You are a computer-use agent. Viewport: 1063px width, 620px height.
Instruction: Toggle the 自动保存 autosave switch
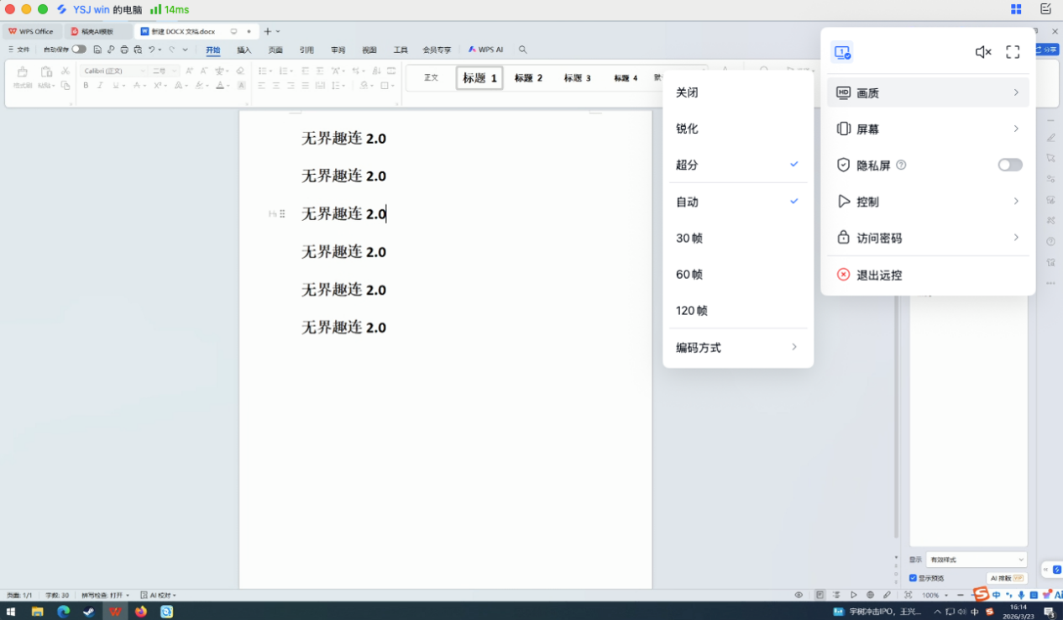(x=78, y=50)
